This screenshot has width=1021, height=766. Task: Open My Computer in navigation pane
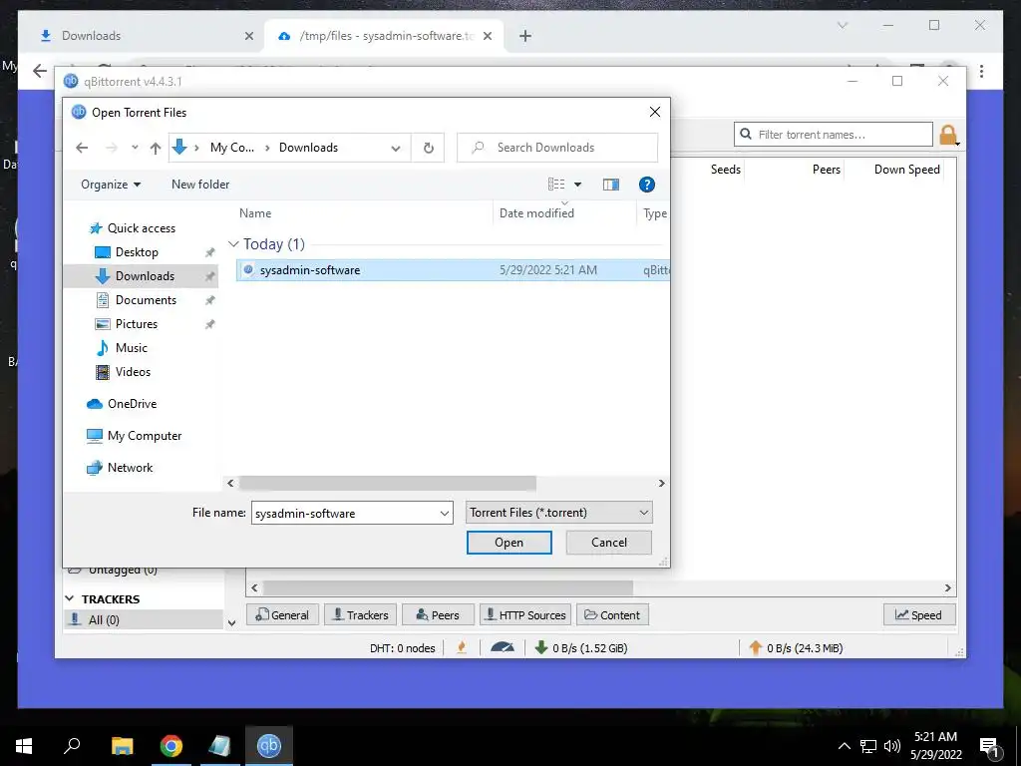point(145,436)
